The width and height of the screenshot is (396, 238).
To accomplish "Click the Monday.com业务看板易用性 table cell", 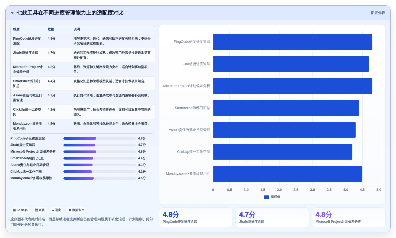I will pyautogui.click(x=28, y=126).
